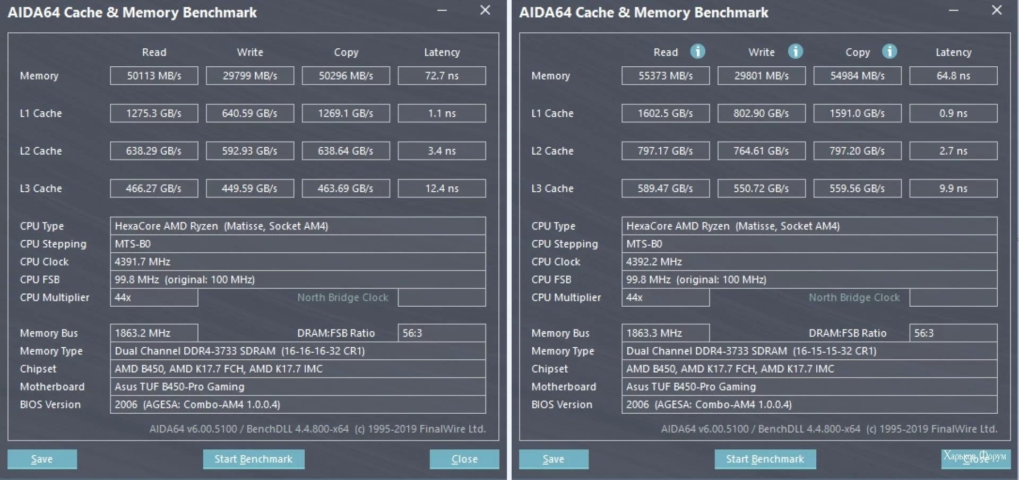Select the right Memory Latency 64.8 ns field

(x=953, y=76)
